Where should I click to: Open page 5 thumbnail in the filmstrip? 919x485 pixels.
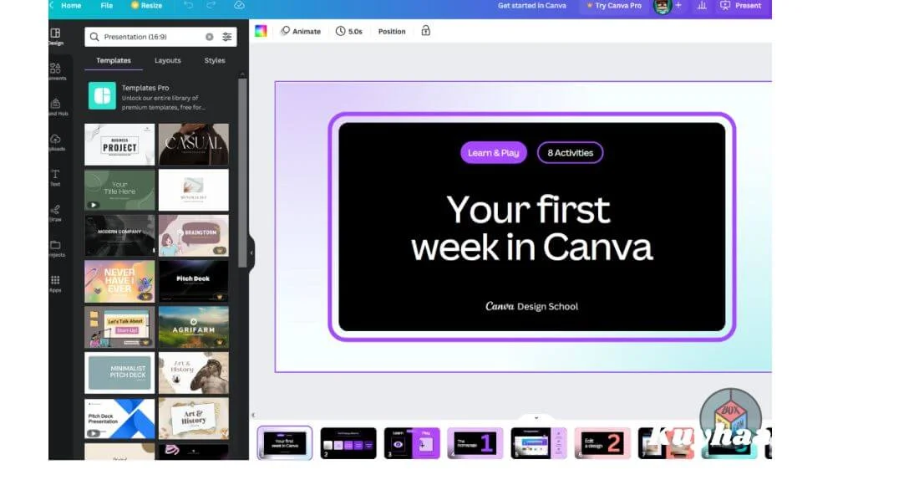[x=538, y=443]
